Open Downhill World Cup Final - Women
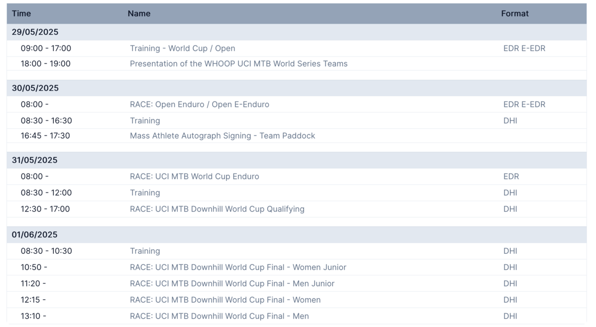The width and height of the screenshot is (596, 327). pos(225,300)
